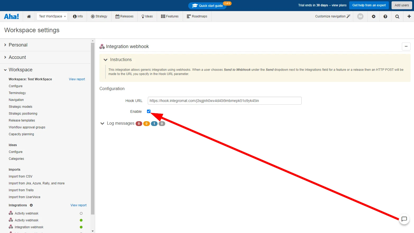Click blue log messages badge
The height and width of the screenshot is (233, 414).
click(154, 124)
